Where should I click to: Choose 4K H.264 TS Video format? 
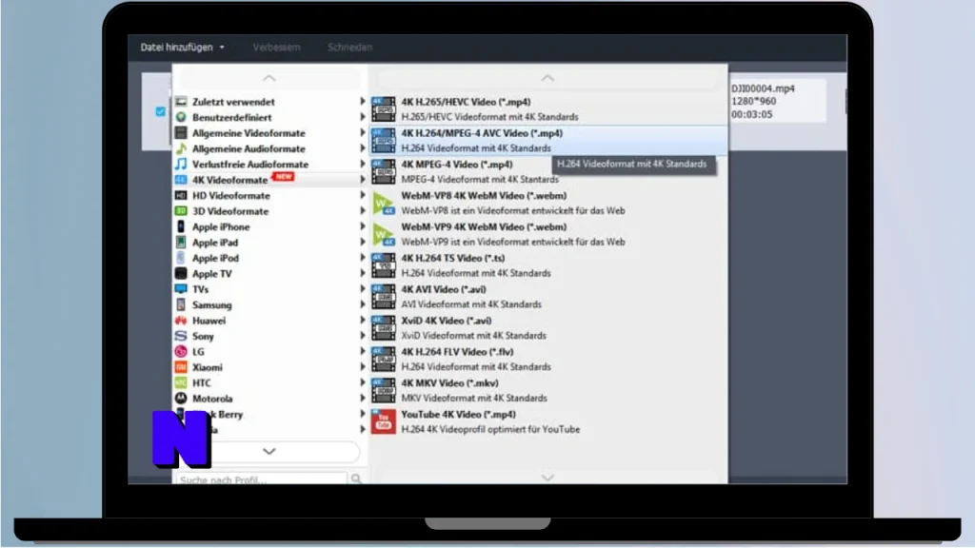548,265
